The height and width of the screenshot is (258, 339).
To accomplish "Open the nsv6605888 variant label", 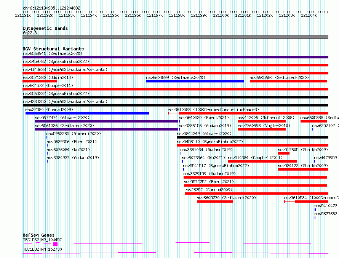I will [x=320, y=118].
